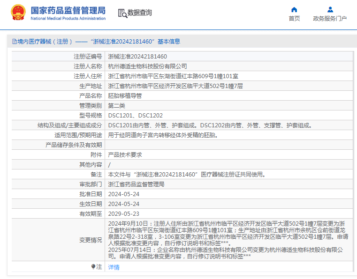This screenshot has height=279, width=357.
Task: Click the 备注 row label
Action: [x=96, y=175]
